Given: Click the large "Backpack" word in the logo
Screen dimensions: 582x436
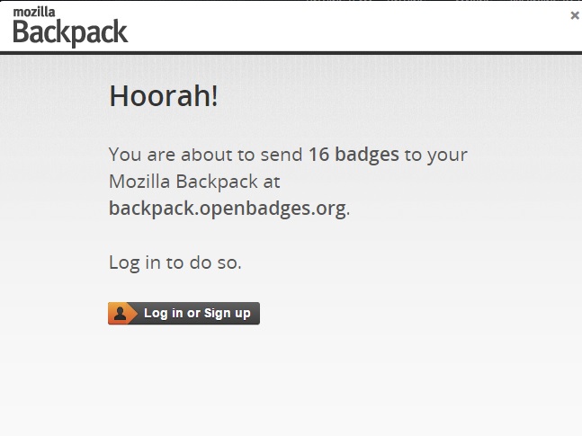Looking at the screenshot, I should (70, 32).
